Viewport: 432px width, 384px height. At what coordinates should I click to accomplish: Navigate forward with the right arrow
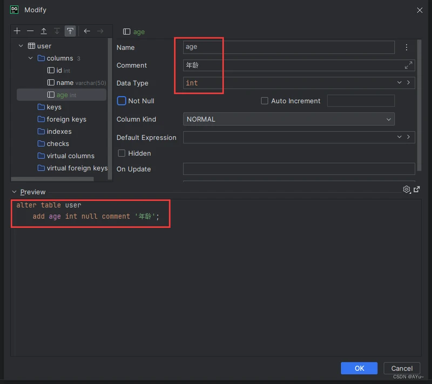pyautogui.click(x=100, y=31)
